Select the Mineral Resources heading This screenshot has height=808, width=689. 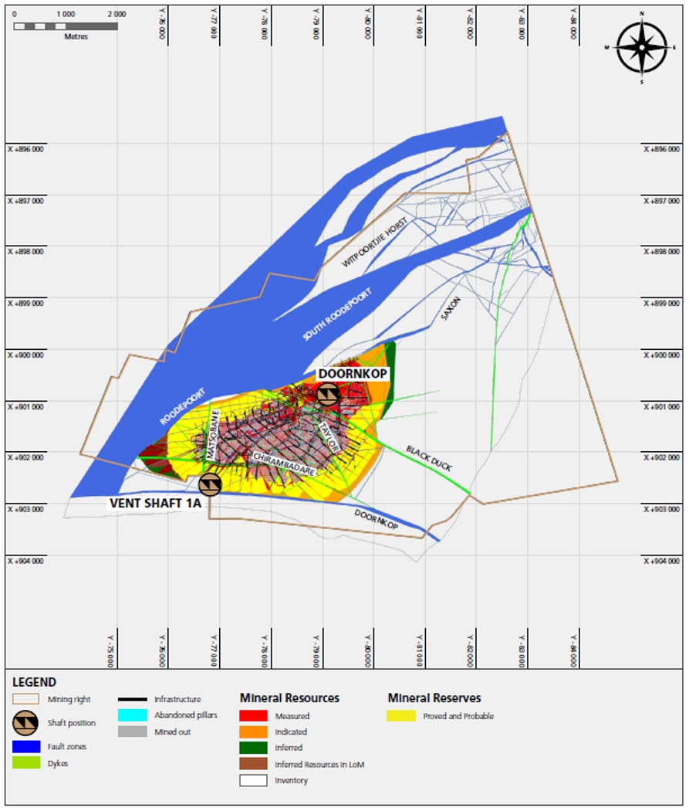coord(289,698)
